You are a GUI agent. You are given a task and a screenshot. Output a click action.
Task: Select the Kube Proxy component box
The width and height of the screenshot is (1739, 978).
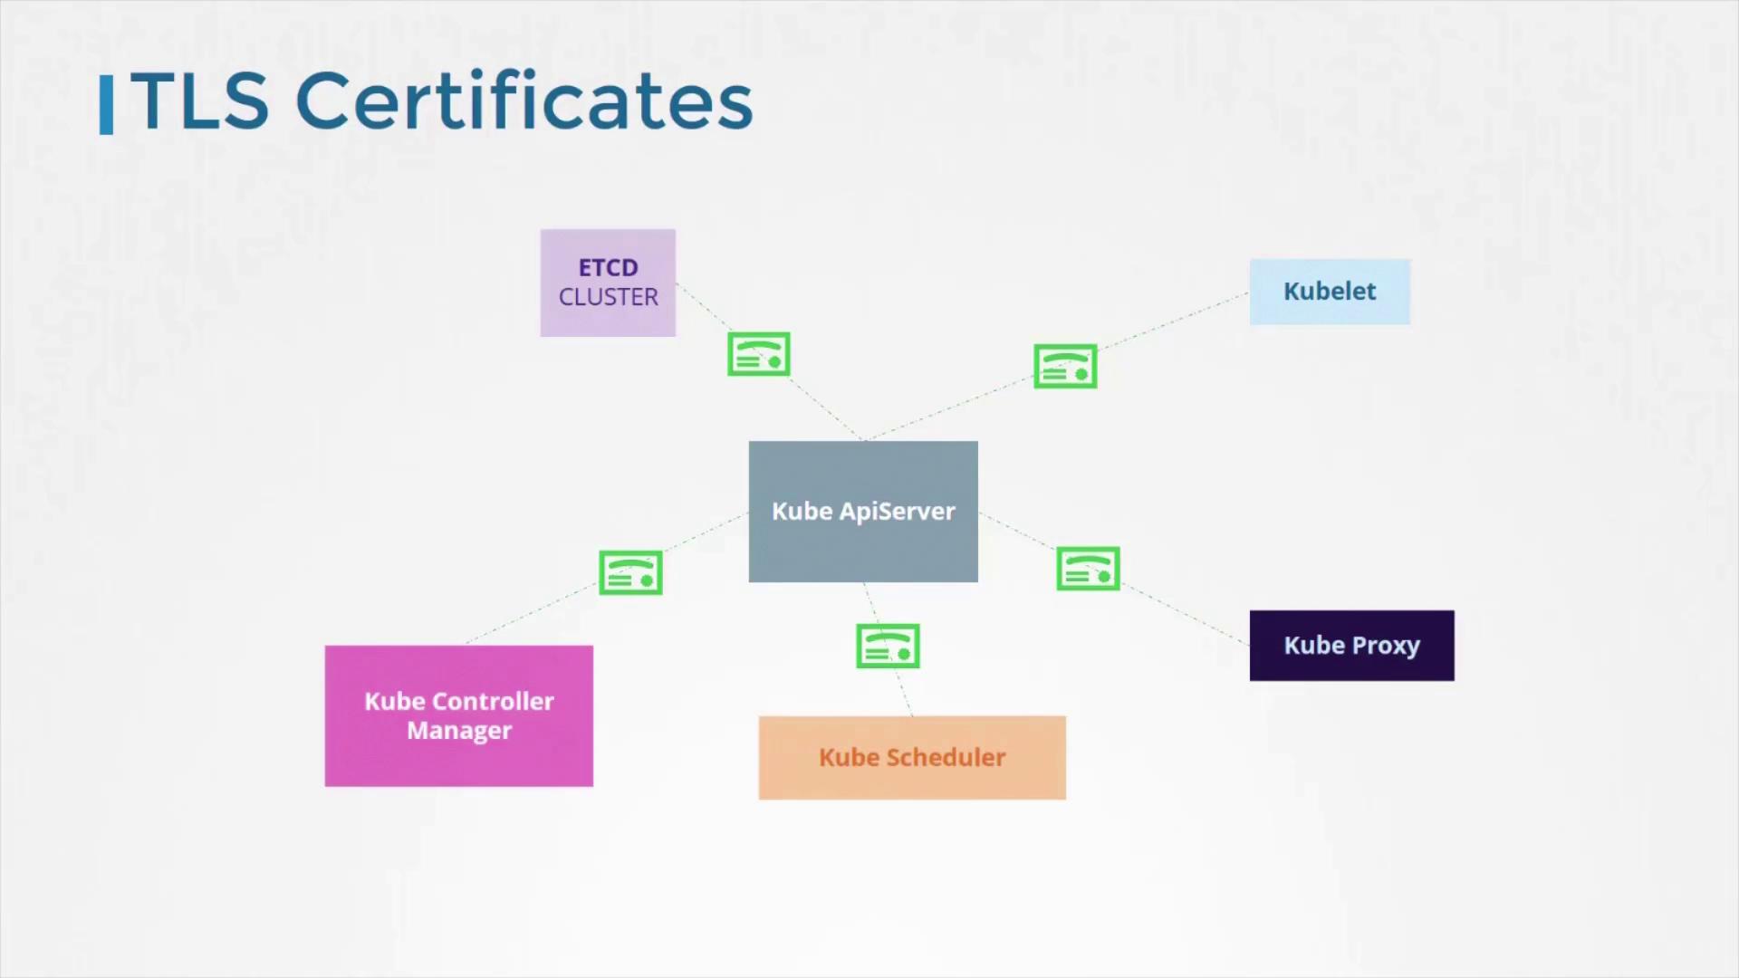pyautogui.click(x=1350, y=645)
